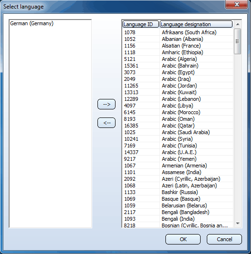The width and height of the screenshot is (251, 254).
Task: Select Bengali (Bangladesh) row
Action: 178,212
